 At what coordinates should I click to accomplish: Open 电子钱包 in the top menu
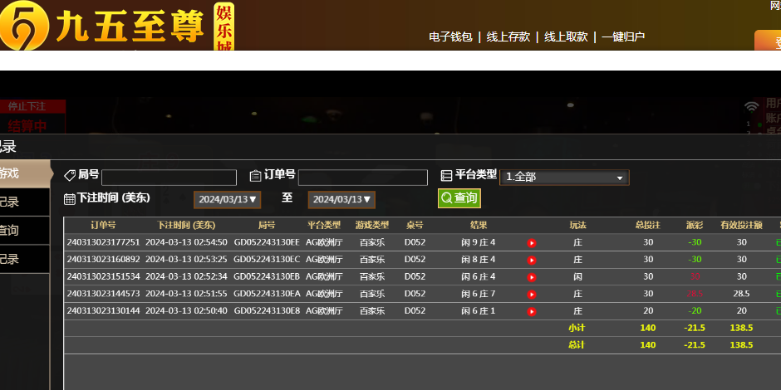(x=450, y=37)
